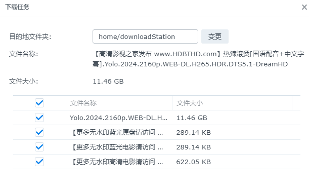Select the Yolo.2024.2160p.WEB-DL.H... file row name
The width and height of the screenshot is (309, 192).
(x=118, y=118)
